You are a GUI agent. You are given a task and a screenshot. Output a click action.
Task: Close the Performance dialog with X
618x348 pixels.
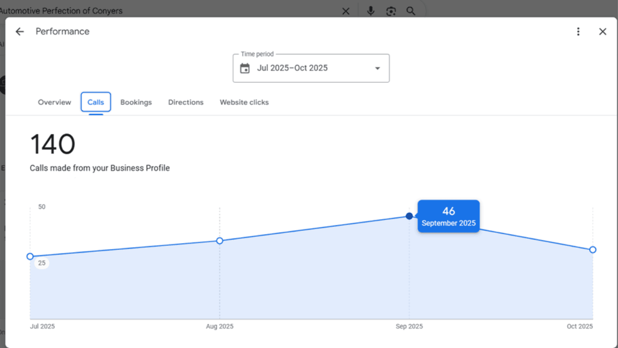(x=603, y=31)
